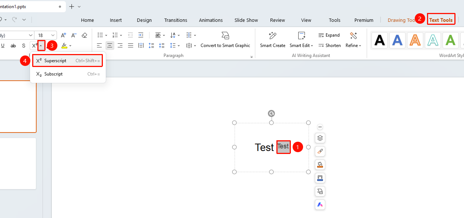Viewport: 464px width, 218px height.
Task: Click the format painter brush floating icon
Action: 320,151
